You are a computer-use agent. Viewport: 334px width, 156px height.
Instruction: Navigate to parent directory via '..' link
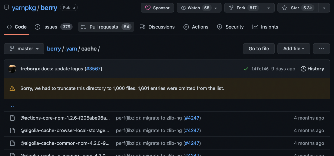pyautogui.click(x=12, y=106)
